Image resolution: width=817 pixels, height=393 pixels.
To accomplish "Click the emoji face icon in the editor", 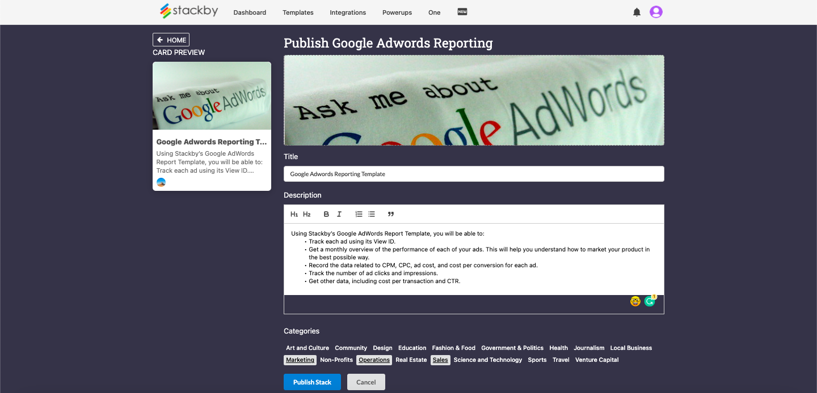I will tap(635, 301).
